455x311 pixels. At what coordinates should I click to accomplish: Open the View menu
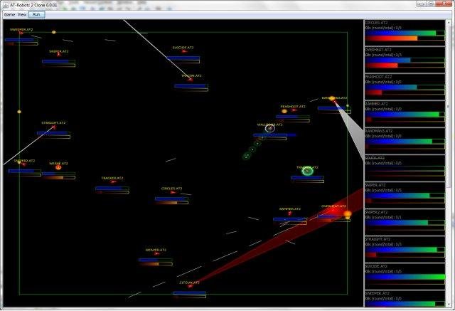[22, 14]
